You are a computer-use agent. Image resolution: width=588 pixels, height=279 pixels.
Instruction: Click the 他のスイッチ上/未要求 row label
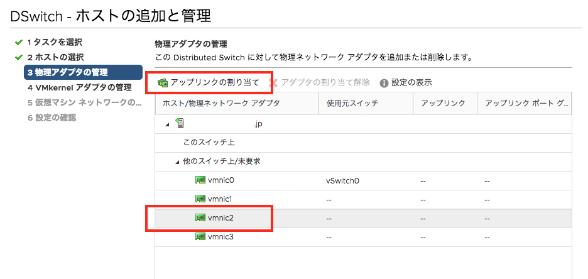pyautogui.click(x=222, y=161)
